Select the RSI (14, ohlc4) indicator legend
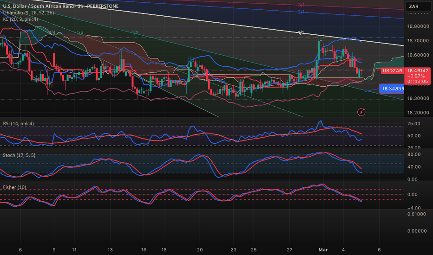Screen dimensions: 433x255 [x=19, y=123]
